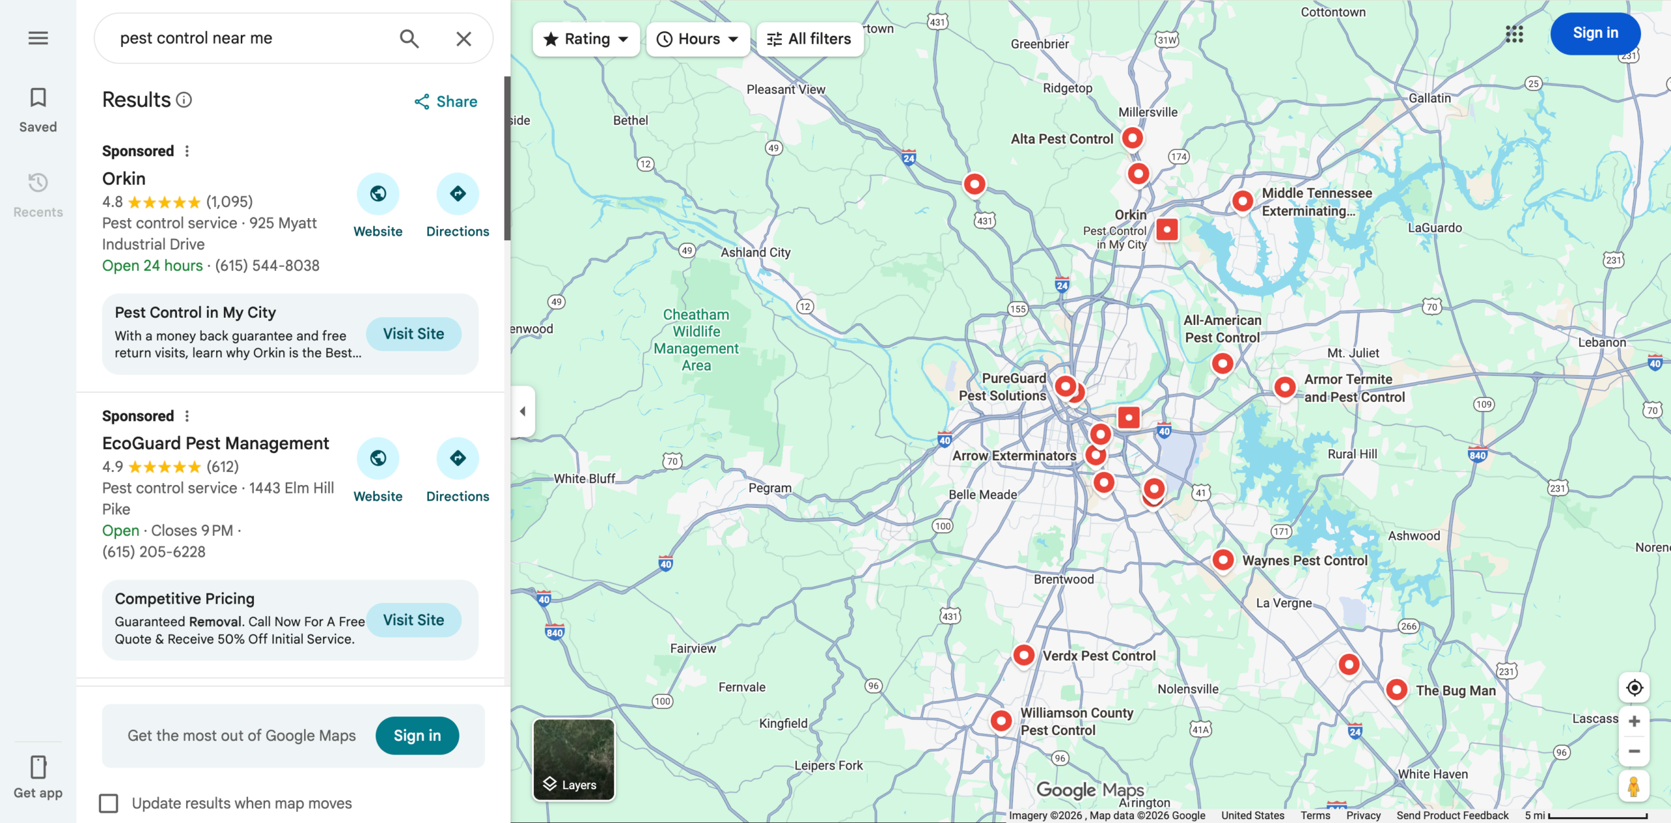Click Orkin's Directions icon
Image resolution: width=1671 pixels, height=823 pixels.
(x=458, y=194)
